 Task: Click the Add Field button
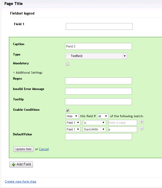pyautogui.click(x=21, y=164)
